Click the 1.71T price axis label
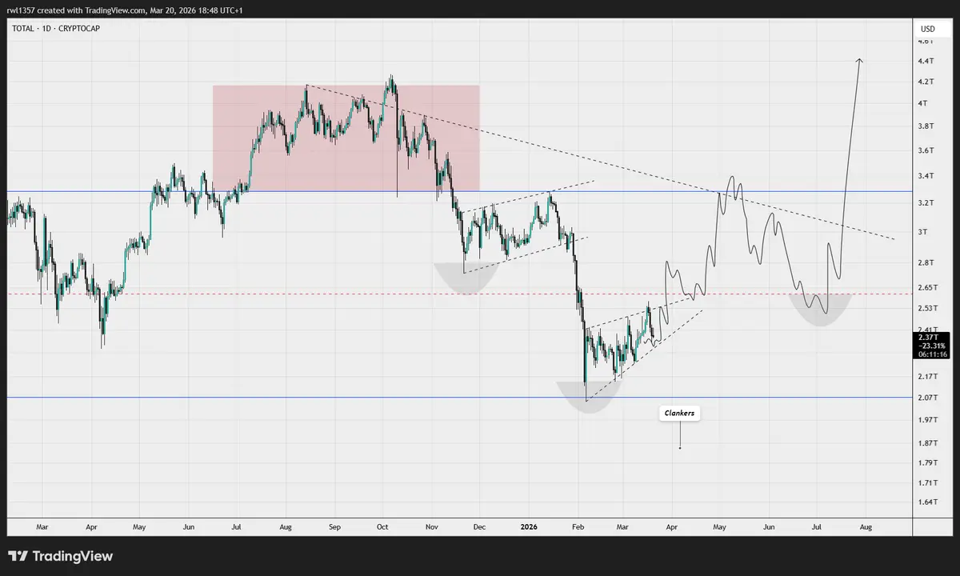Image resolution: width=960 pixels, height=576 pixels. tap(929, 482)
